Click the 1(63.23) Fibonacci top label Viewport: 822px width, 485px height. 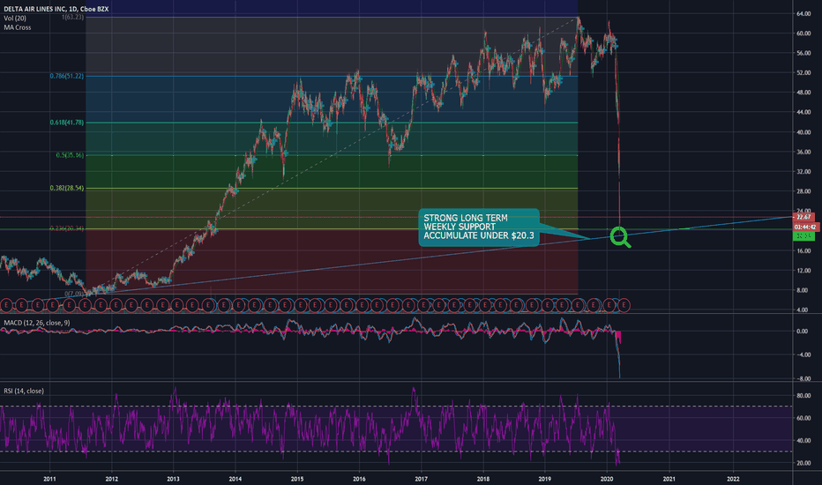(72, 18)
